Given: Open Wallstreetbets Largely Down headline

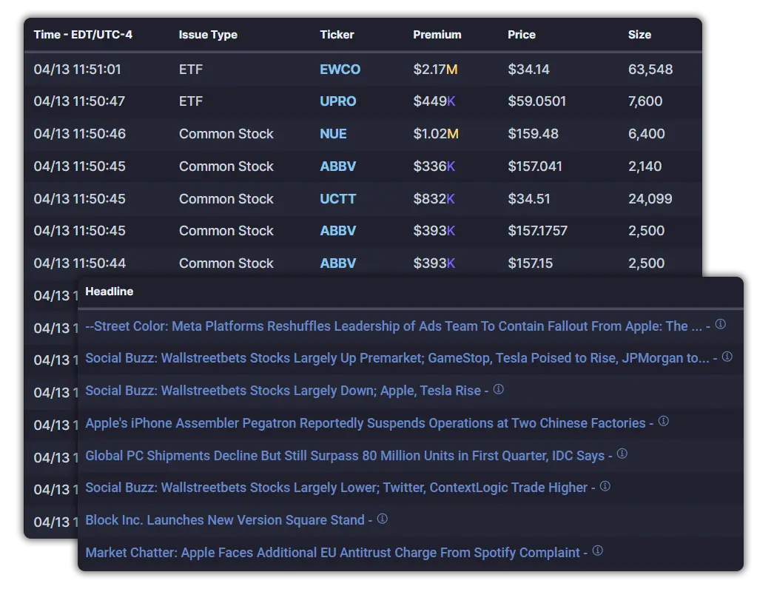Looking at the screenshot, I should (283, 391).
